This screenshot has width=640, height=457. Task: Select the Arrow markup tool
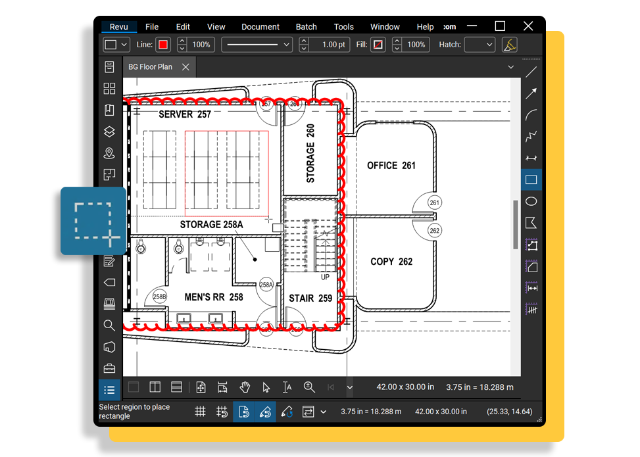531,93
